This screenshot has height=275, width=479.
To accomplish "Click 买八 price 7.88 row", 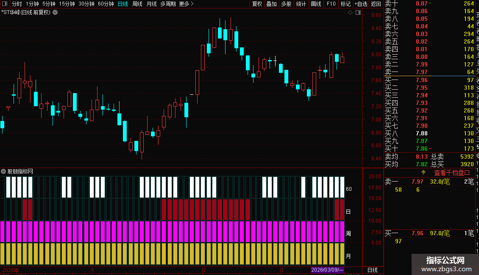I will pos(429,133).
